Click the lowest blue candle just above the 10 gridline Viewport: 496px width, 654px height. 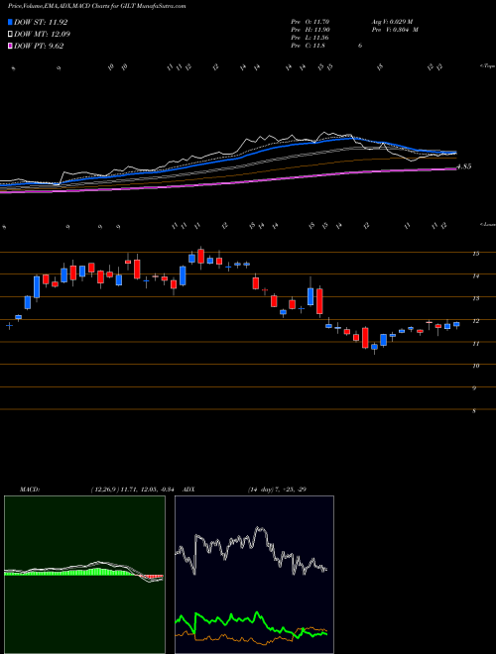tap(375, 347)
